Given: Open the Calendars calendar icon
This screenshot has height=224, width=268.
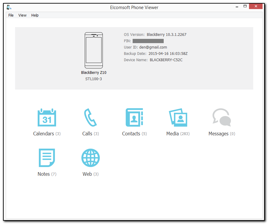Looking at the screenshot, I should [47, 118].
